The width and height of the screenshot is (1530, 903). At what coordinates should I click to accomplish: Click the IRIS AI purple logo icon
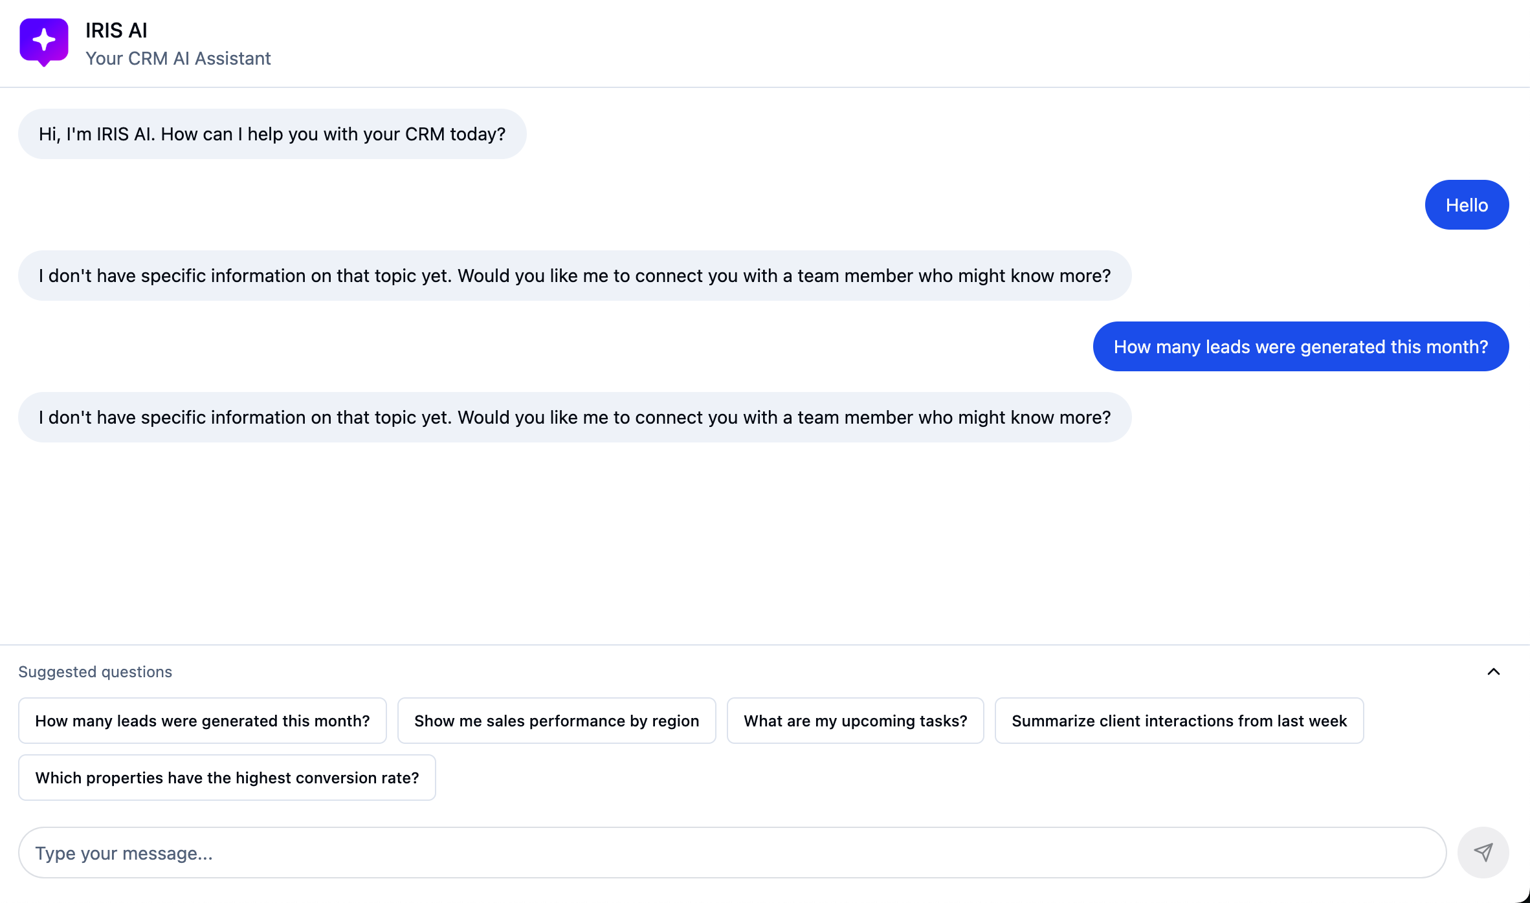coord(44,41)
